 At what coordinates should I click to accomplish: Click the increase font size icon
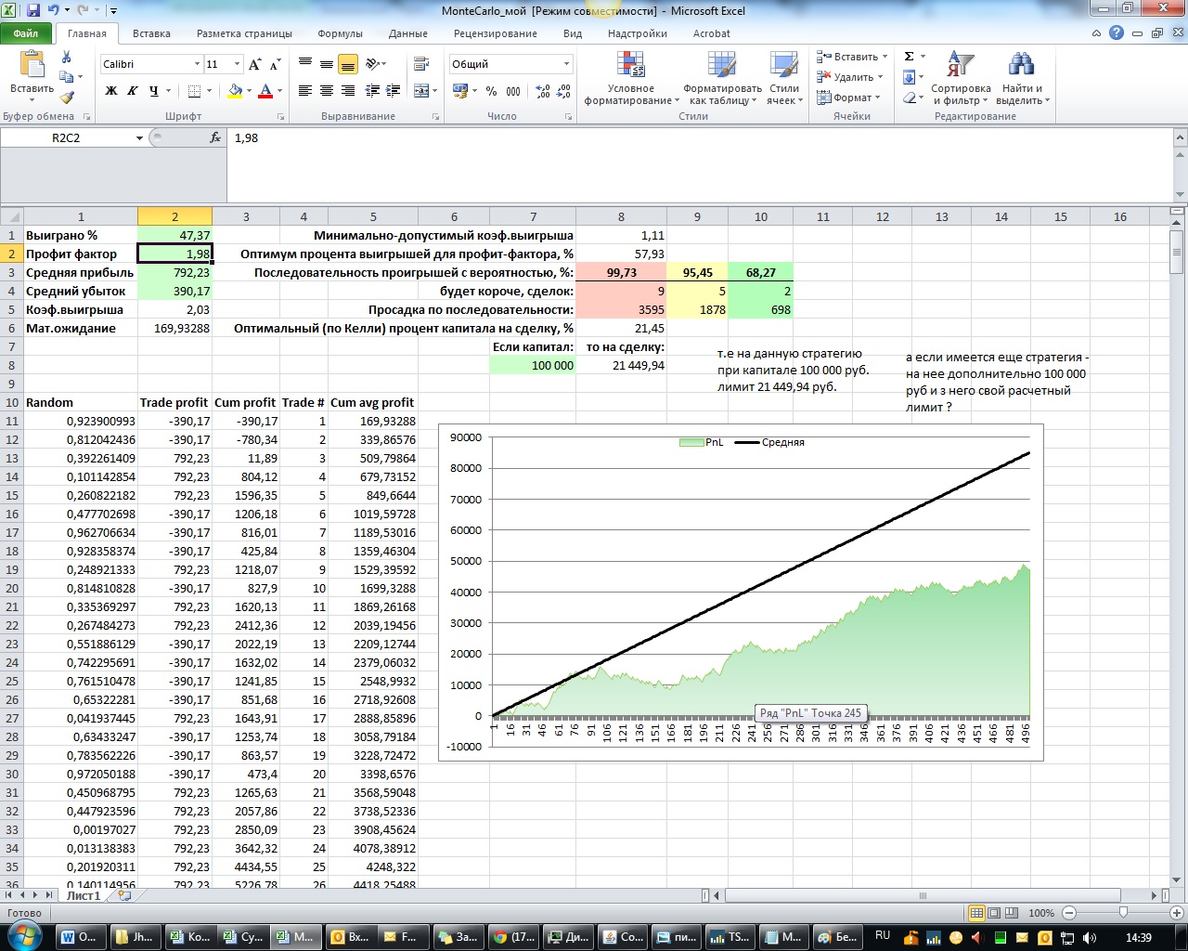(256, 64)
